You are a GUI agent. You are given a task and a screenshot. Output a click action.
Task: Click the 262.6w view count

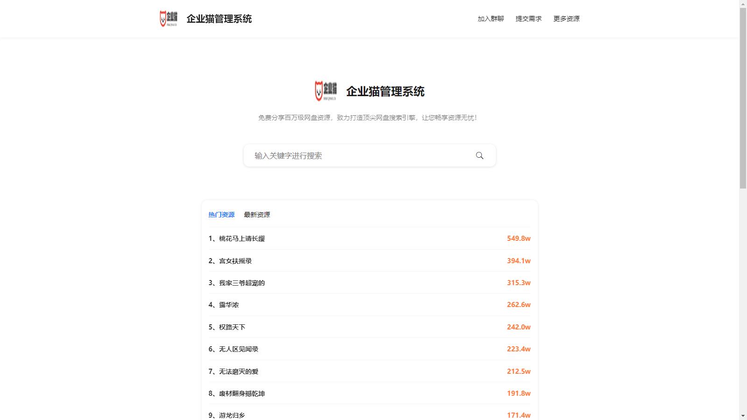point(519,305)
